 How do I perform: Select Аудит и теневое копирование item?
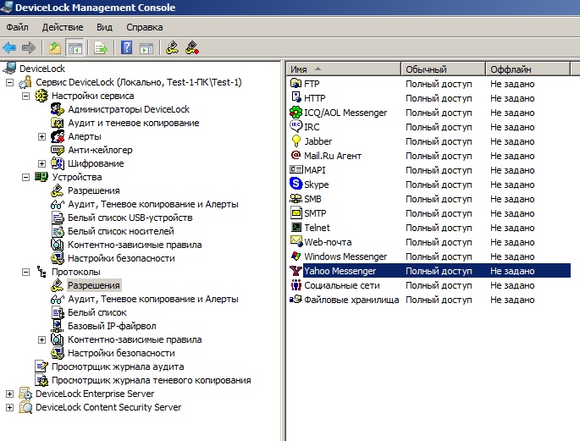pos(134,123)
